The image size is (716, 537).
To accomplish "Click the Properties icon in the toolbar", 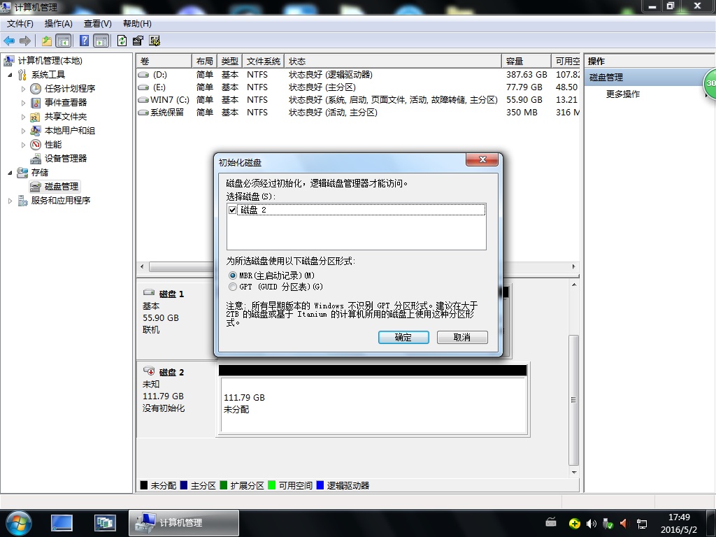I will point(138,41).
